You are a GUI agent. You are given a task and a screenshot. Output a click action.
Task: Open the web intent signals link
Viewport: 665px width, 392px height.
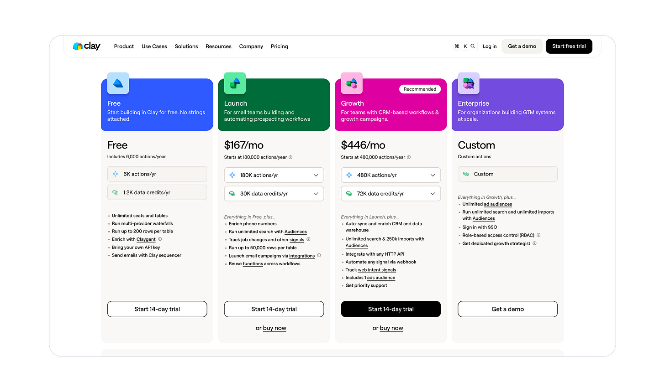click(377, 270)
